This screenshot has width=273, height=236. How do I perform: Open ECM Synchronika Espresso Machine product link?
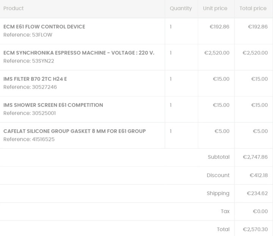click(x=79, y=53)
